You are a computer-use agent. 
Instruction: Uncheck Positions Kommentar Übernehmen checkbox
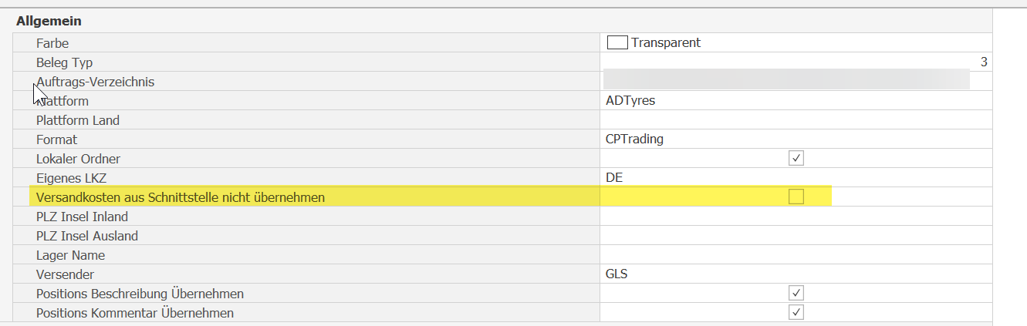point(796,313)
